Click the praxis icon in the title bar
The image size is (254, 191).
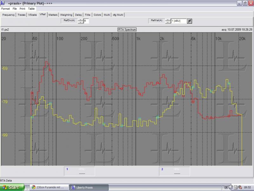3,3
